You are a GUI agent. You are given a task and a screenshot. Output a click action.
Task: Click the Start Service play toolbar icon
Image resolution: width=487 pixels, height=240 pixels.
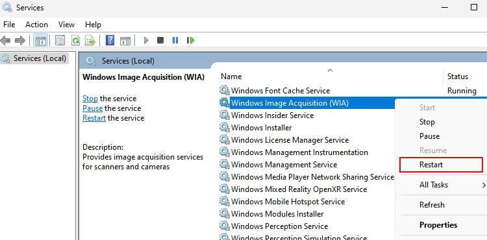point(146,40)
